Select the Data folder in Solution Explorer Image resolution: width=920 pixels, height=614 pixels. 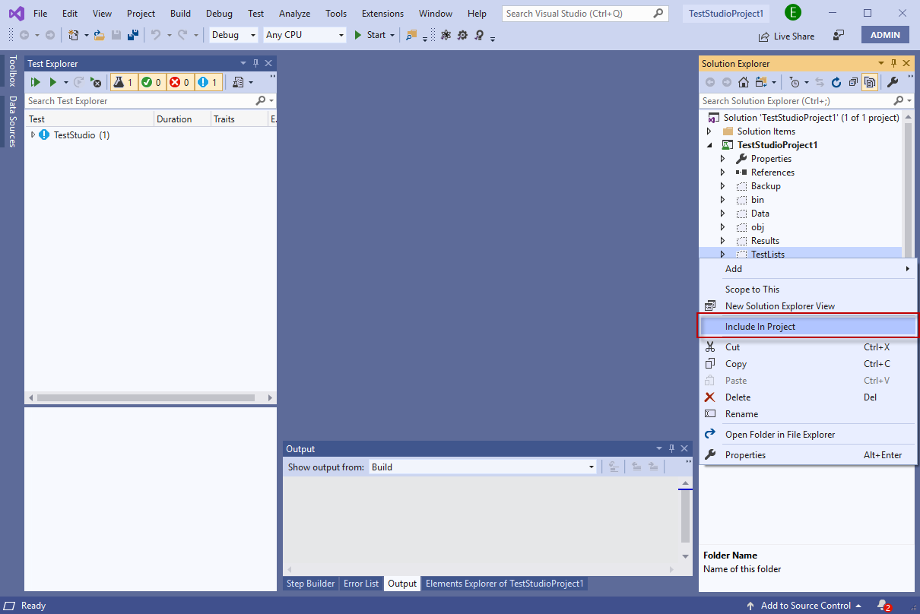[760, 214]
